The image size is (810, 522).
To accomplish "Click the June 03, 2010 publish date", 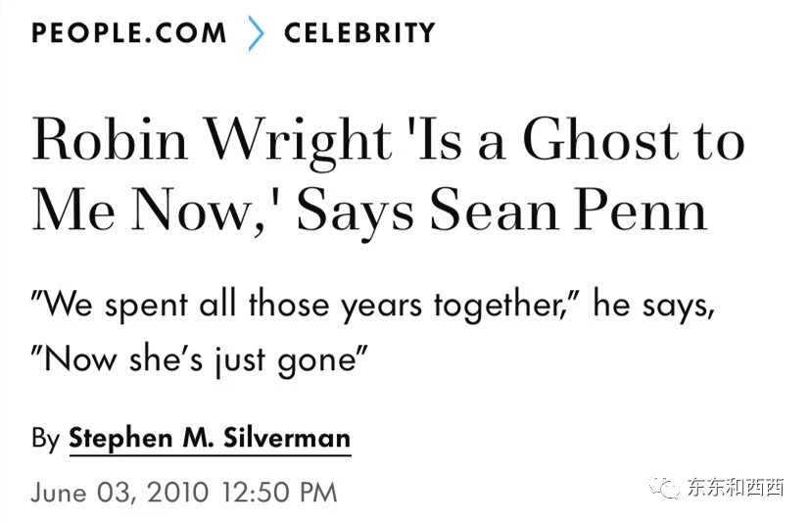I will pyautogui.click(x=119, y=492).
